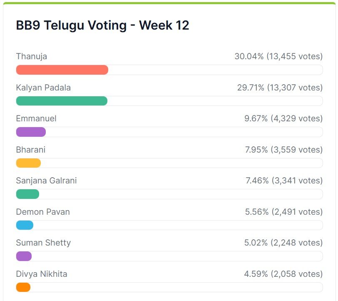
Task: Click Emmanuel's purple progress bar
Action: coord(31,132)
